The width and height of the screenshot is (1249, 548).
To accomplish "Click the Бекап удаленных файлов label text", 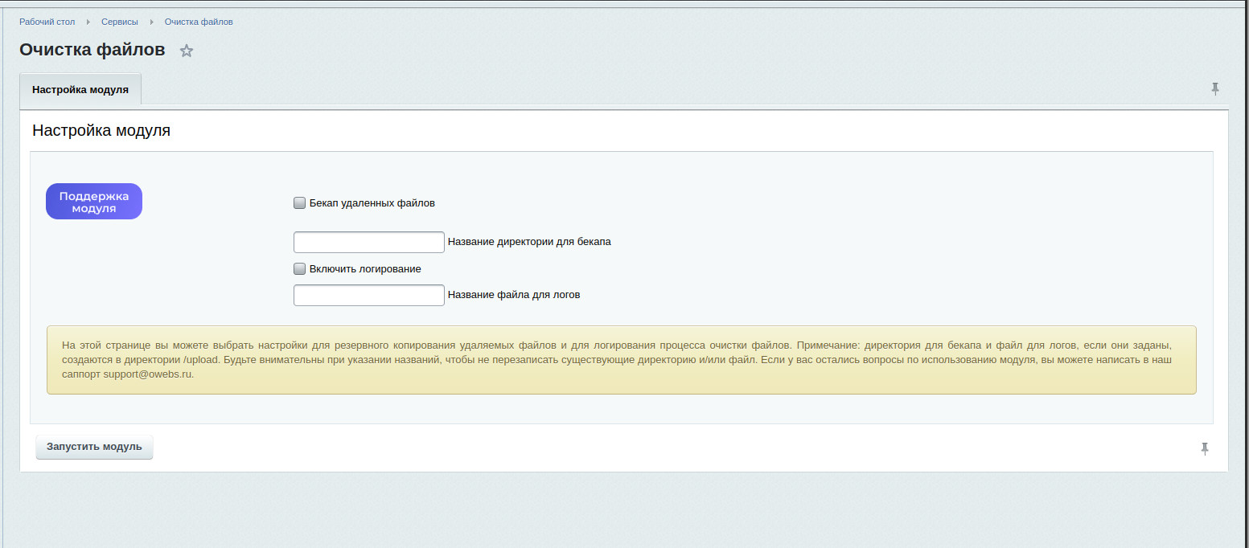I will coord(372,203).
